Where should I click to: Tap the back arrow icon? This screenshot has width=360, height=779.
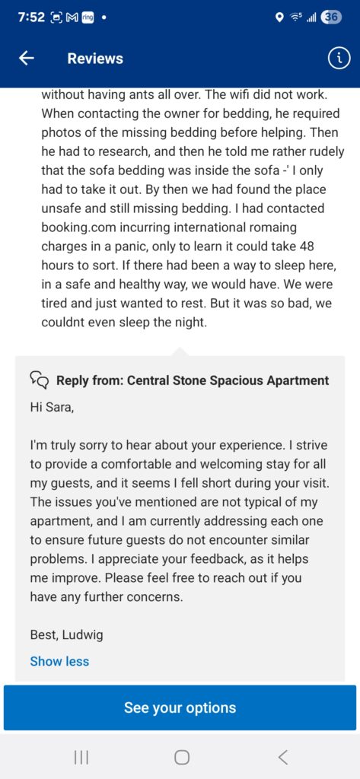27,59
